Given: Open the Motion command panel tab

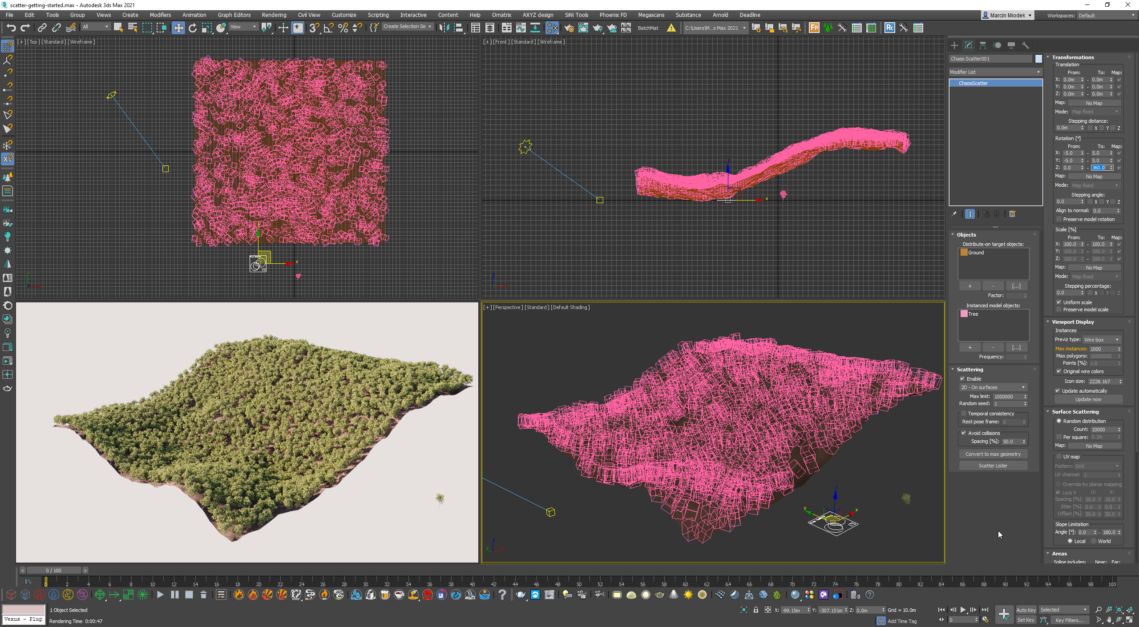Looking at the screenshot, I should (997, 45).
